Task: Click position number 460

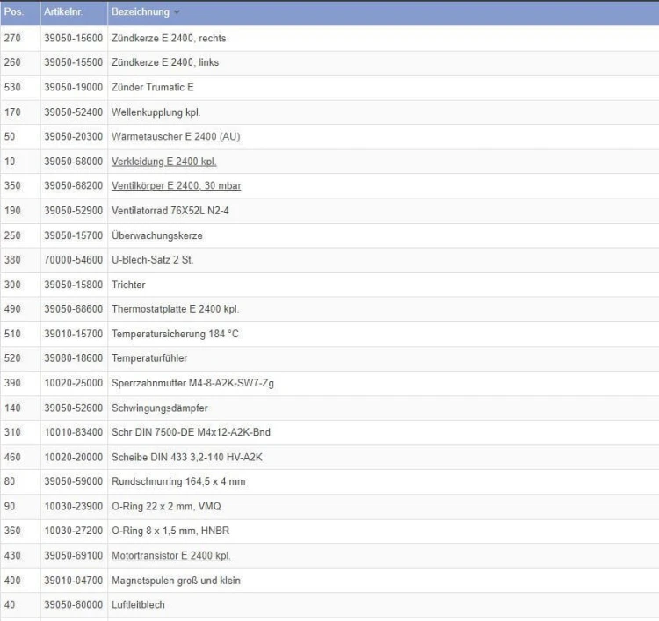Action: point(12,457)
